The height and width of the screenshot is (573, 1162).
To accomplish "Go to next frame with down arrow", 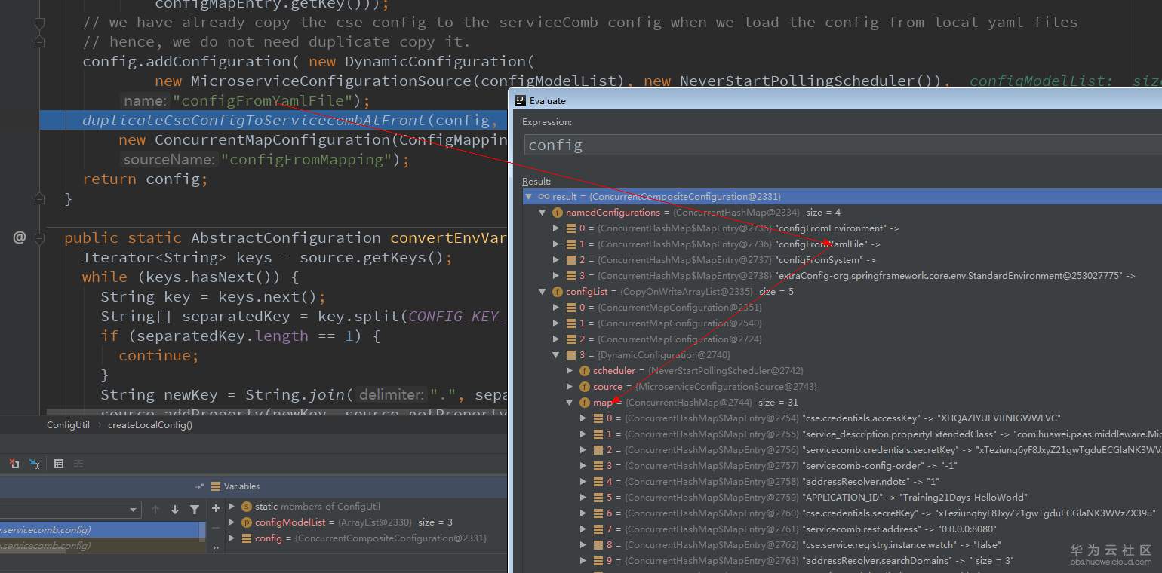I will tap(175, 509).
